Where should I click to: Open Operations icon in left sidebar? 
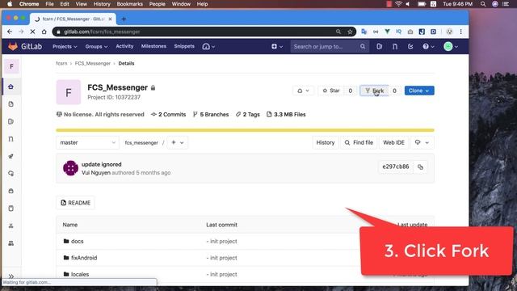point(11,174)
